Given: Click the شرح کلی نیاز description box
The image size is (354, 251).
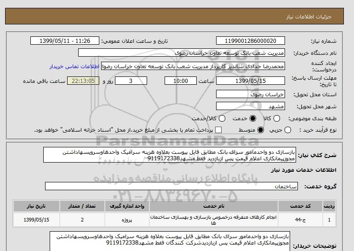Looking at the screenshot, I should (x=170, y=155).
